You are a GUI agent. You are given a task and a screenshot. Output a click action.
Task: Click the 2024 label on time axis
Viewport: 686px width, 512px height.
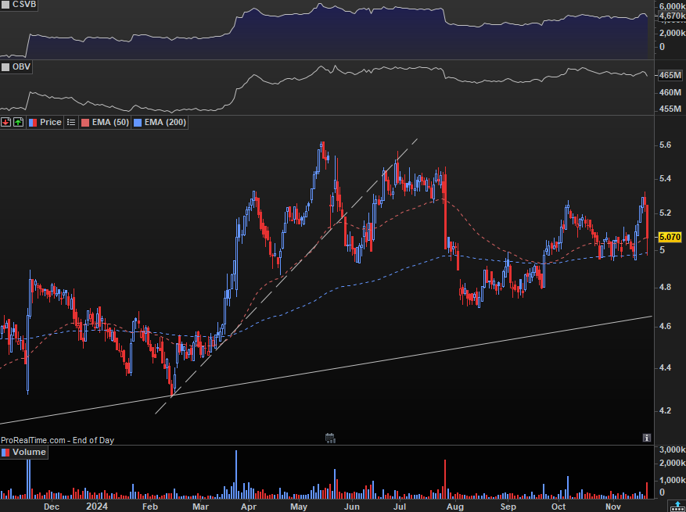pyautogui.click(x=97, y=507)
